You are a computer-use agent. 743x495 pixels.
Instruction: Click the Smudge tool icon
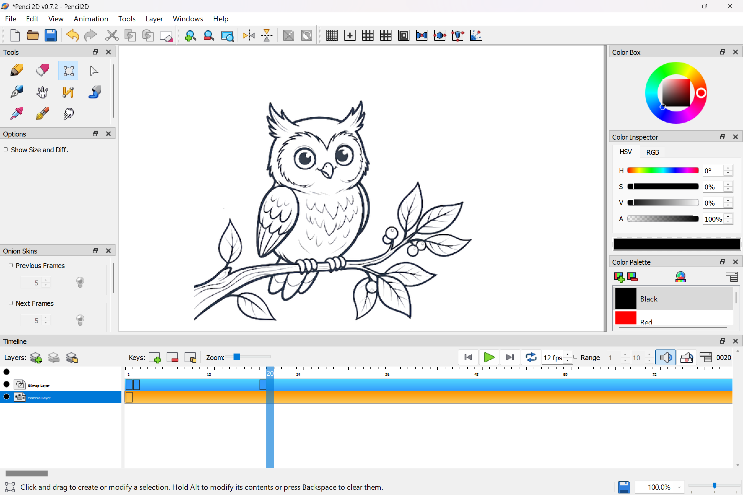point(68,113)
